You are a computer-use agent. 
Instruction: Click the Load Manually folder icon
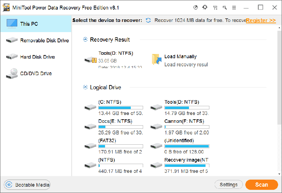tap(156, 59)
